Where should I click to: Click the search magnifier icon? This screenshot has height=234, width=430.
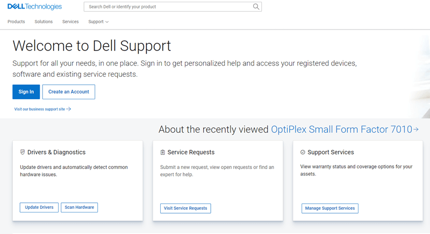[x=256, y=6]
